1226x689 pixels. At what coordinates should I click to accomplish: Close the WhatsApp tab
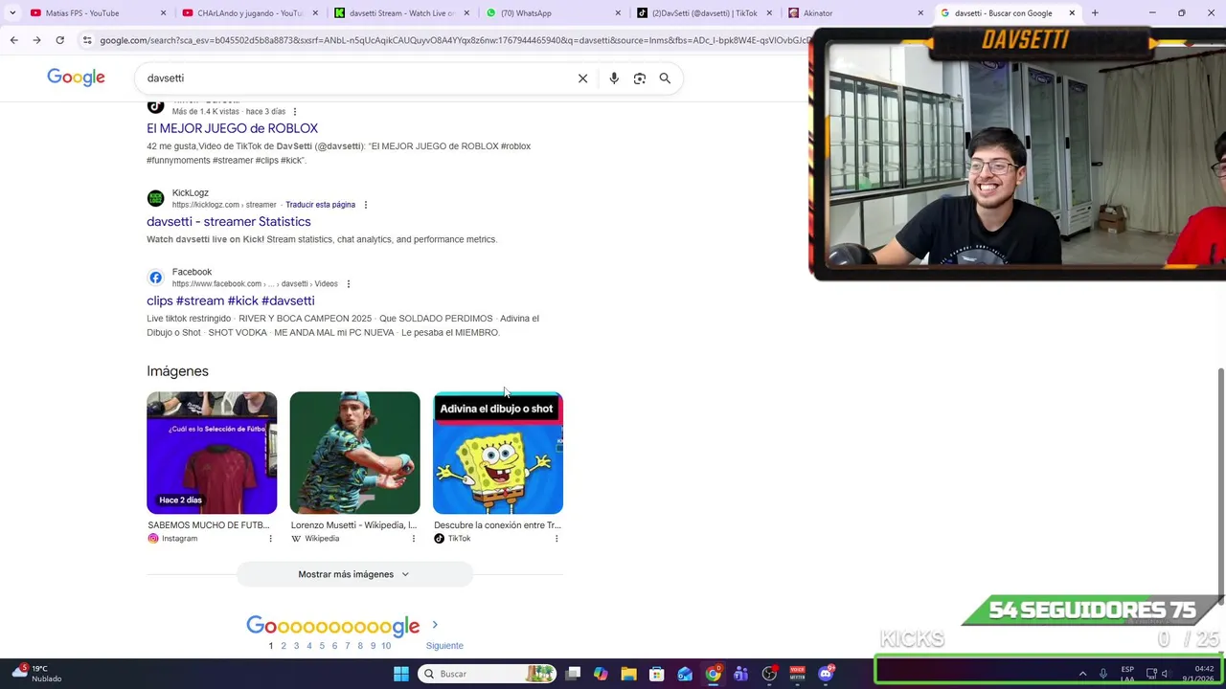coord(617,13)
